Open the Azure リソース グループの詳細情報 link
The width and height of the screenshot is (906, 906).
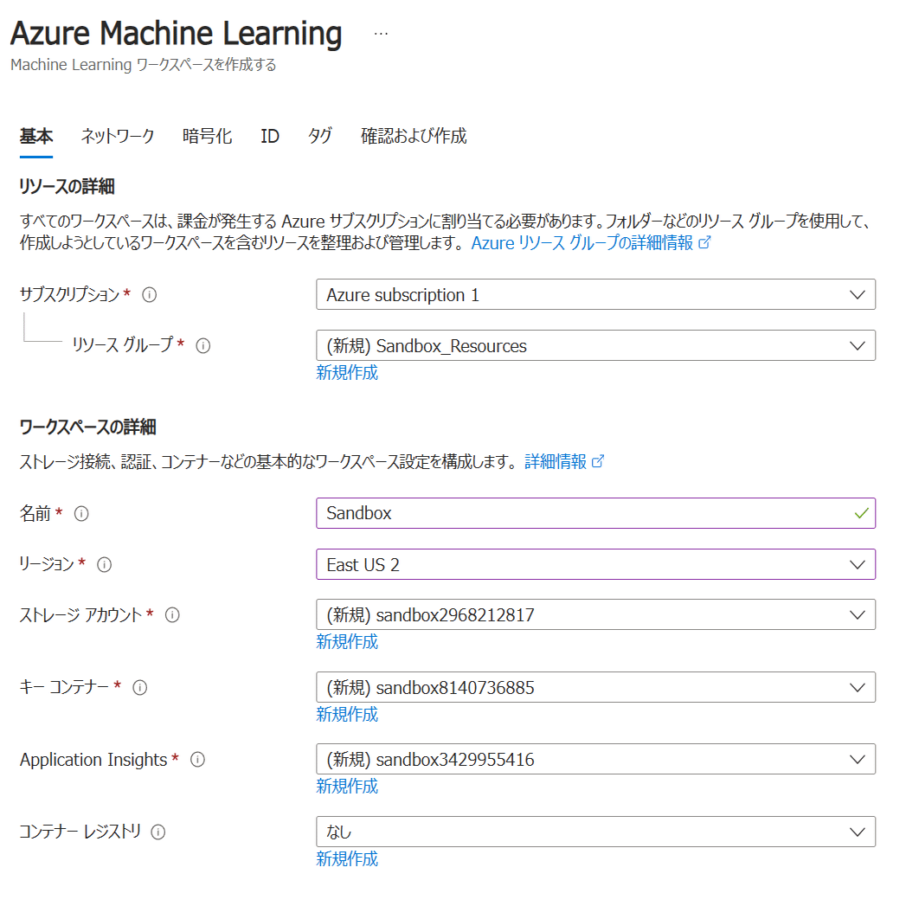[x=582, y=242]
